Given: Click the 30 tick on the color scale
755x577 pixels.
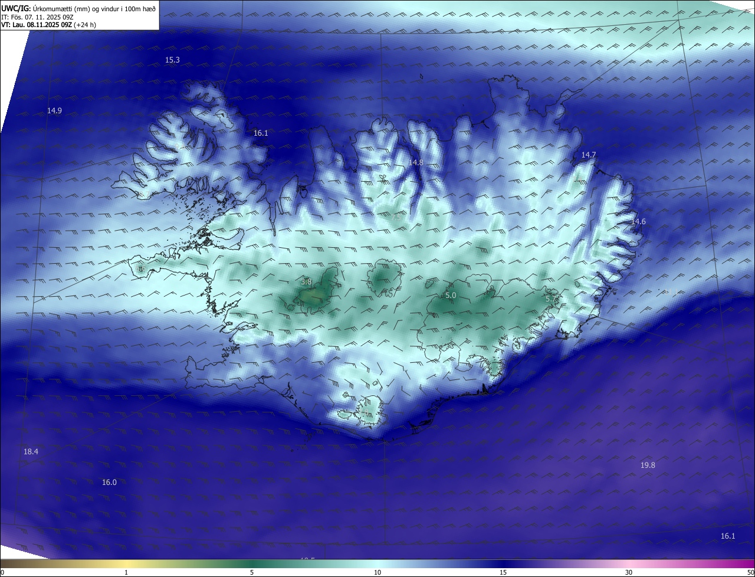Looking at the screenshot, I should (629, 572).
